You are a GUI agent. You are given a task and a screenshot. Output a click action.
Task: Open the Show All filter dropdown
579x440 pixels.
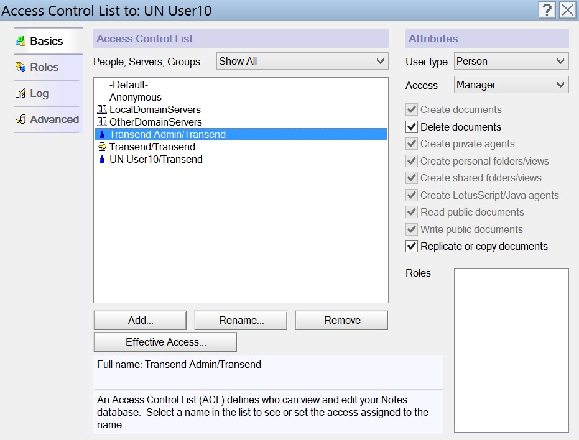302,61
